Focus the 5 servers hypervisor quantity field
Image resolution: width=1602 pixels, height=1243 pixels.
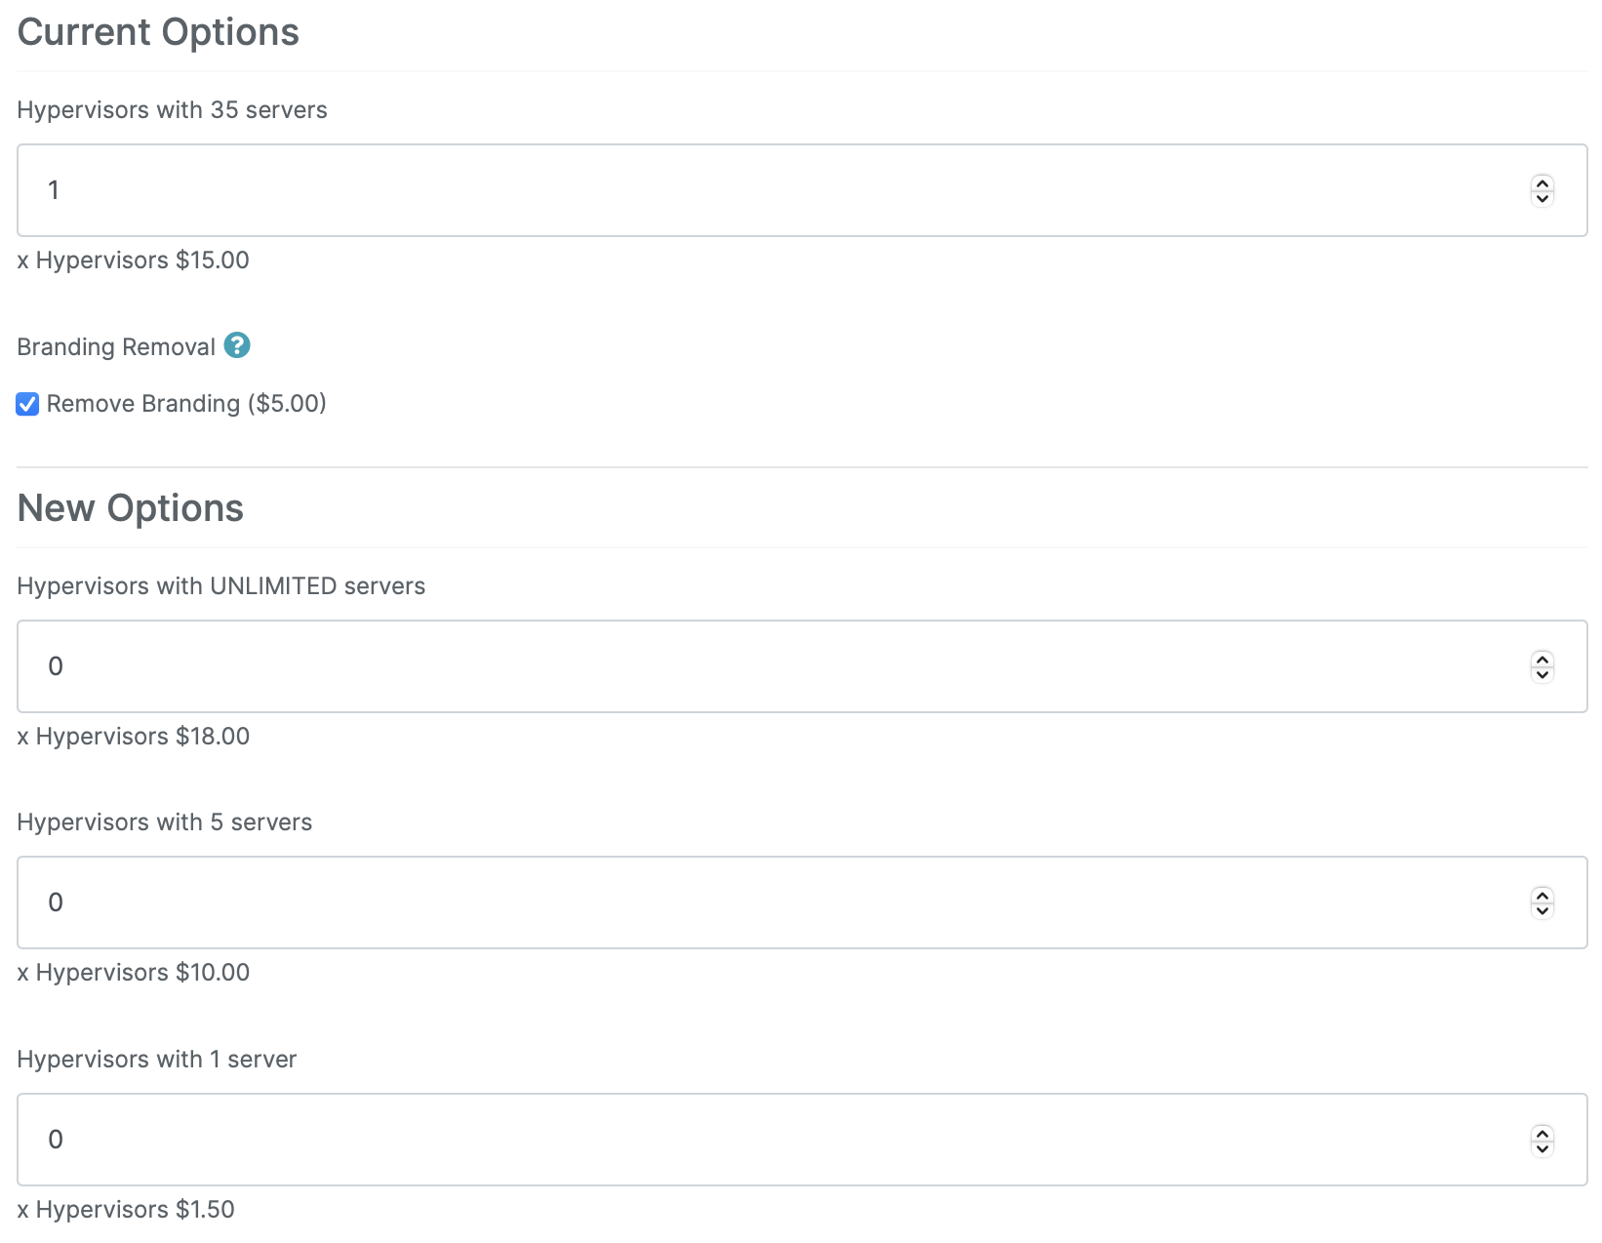(x=802, y=902)
